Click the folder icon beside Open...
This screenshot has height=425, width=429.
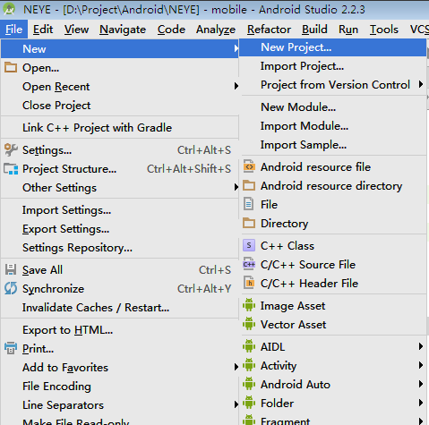[x=11, y=67]
